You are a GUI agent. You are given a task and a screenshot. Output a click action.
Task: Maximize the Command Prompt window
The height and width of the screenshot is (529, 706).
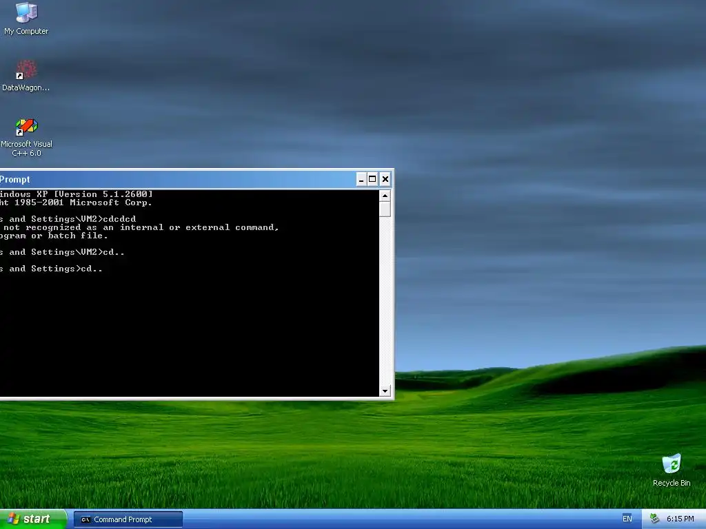click(373, 180)
